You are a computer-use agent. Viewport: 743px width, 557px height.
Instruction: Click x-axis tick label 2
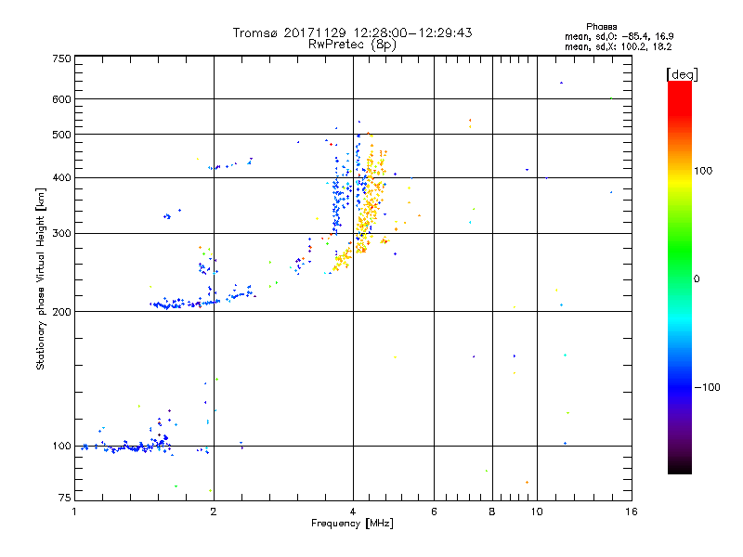click(214, 512)
